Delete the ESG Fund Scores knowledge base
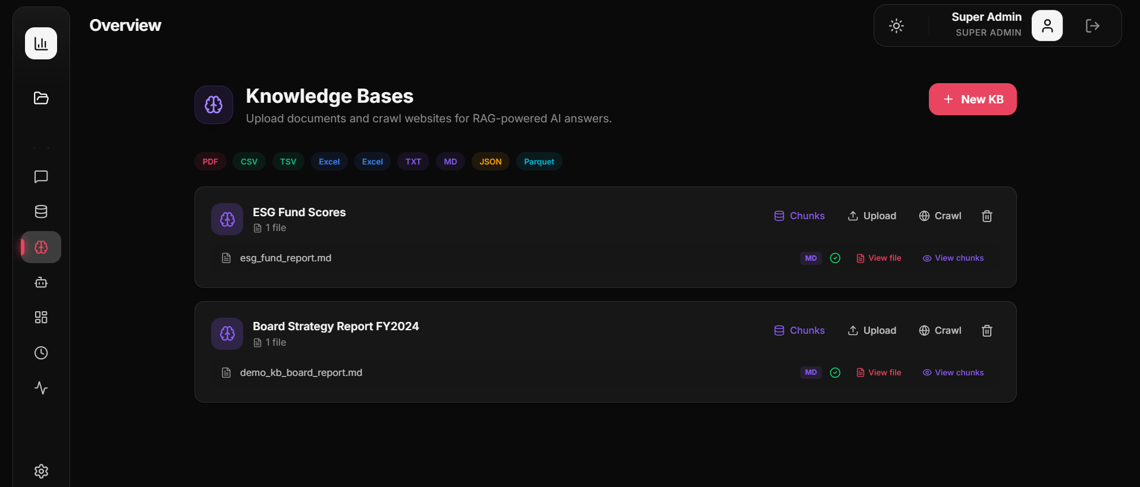This screenshot has height=487, width=1140. (x=987, y=216)
